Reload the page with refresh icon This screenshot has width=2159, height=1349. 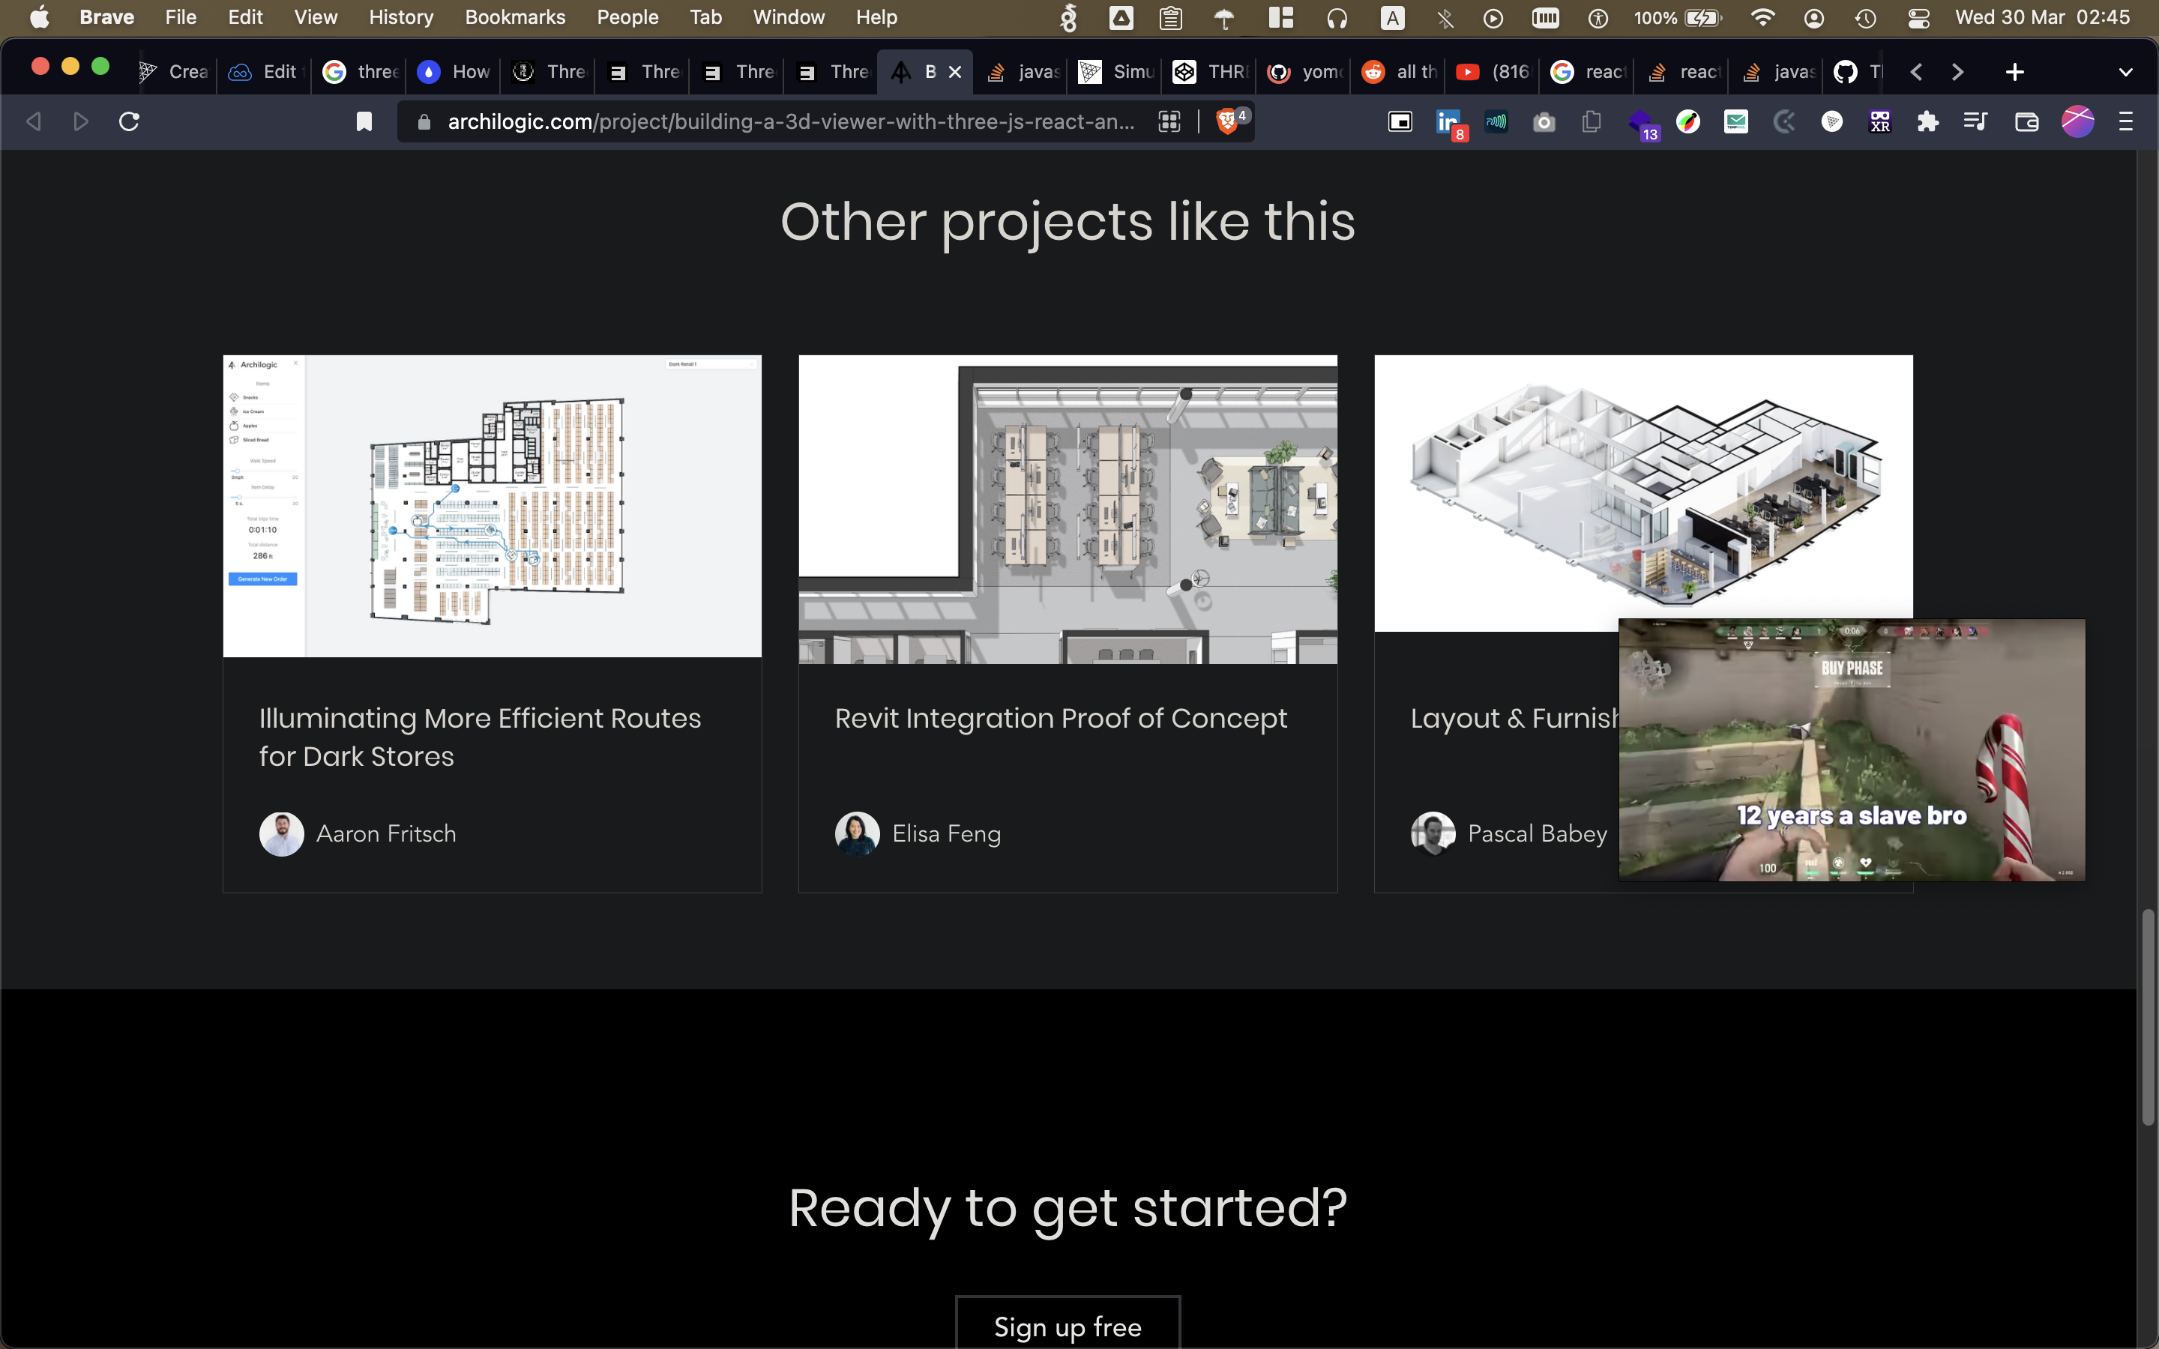[130, 121]
